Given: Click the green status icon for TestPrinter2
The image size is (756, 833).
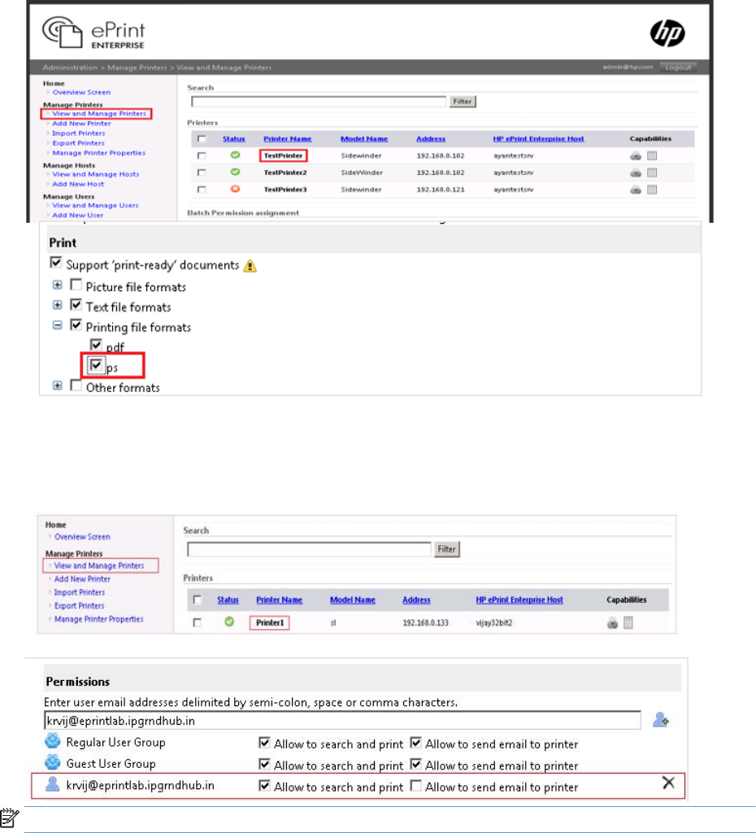Looking at the screenshot, I should point(235,172).
